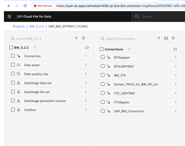
Task: Click the Data quality rule icon
Action: (x=18, y=74)
